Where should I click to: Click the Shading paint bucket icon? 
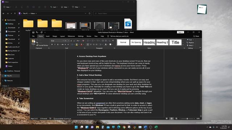106,44
